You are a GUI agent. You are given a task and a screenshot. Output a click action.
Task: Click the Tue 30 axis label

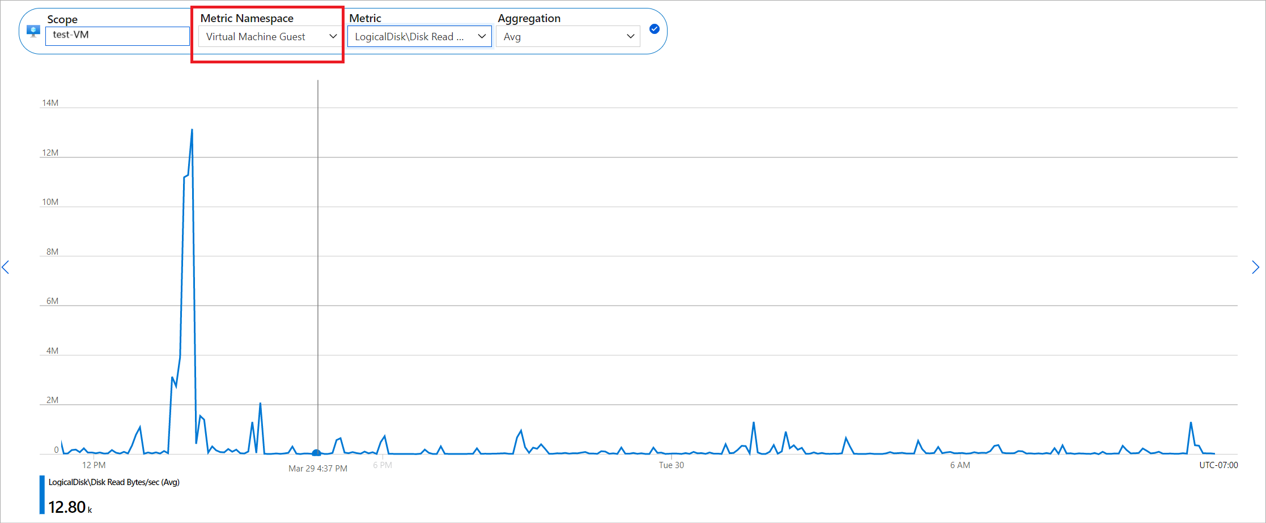(672, 465)
